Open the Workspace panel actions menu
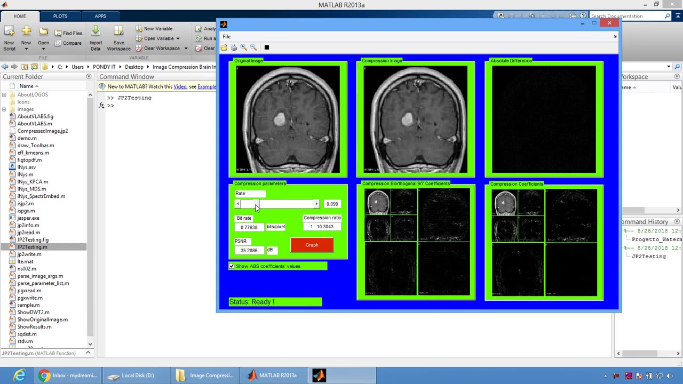 [677, 77]
